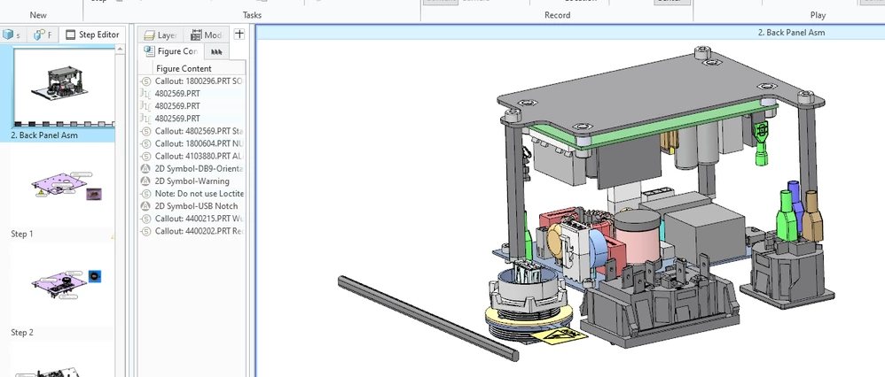This screenshot has width=885, height=377.
Task: Switch to the Mod tab
Action: click(206, 35)
